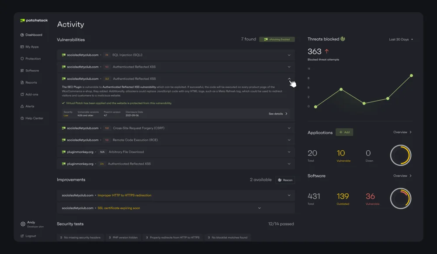Open Help Center in sidebar
The width and height of the screenshot is (437, 254).
point(32,119)
